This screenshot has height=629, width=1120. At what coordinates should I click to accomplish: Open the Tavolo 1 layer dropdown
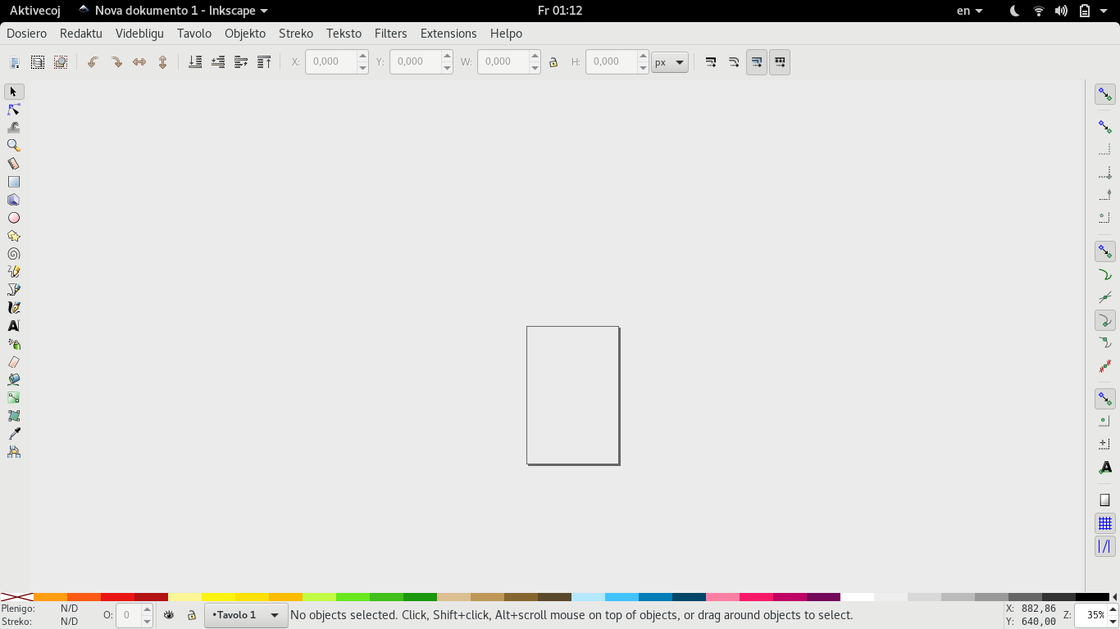pos(246,615)
